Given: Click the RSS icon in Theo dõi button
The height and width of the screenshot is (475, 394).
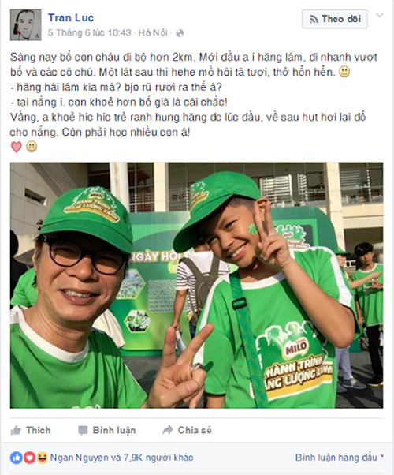Looking at the screenshot, I should pyautogui.click(x=314, y=20).
